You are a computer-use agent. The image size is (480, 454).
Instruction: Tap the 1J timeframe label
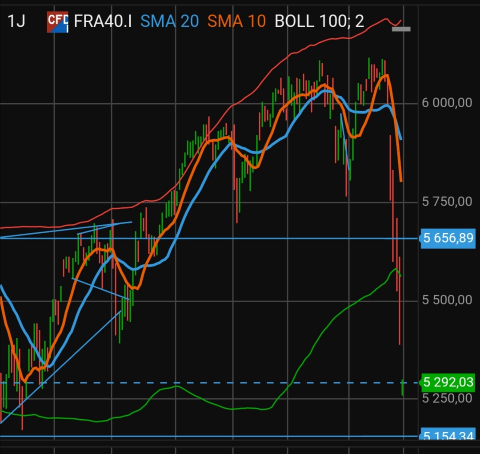pyautogui.click(x=16, y=21)
